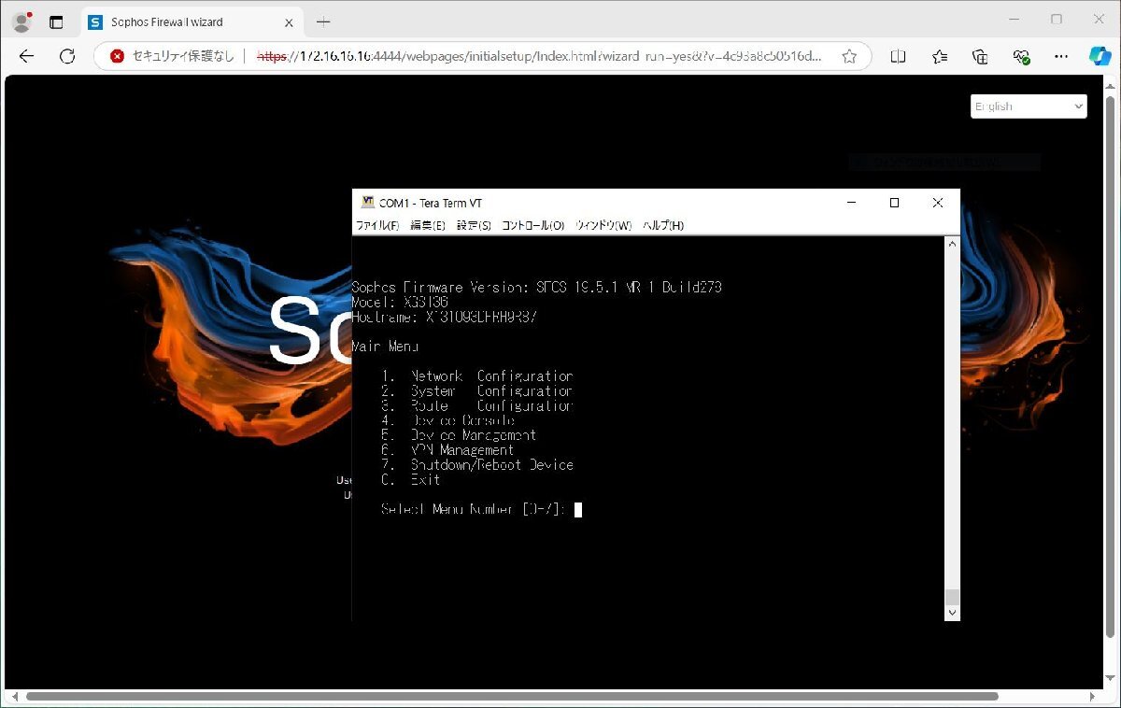
Task: Open Edge settings and more menu
Action: (1061, 56)
